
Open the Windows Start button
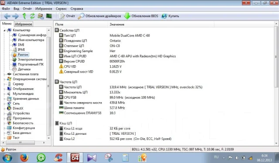[7, 158]
